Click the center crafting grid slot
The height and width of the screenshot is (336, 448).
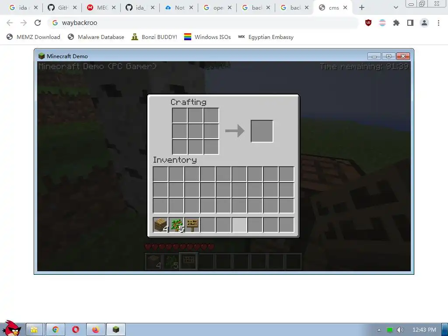(196, 131)
